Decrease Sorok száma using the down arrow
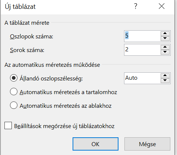Viewport: 177px width, 155px height. click(x=165, y=52)
